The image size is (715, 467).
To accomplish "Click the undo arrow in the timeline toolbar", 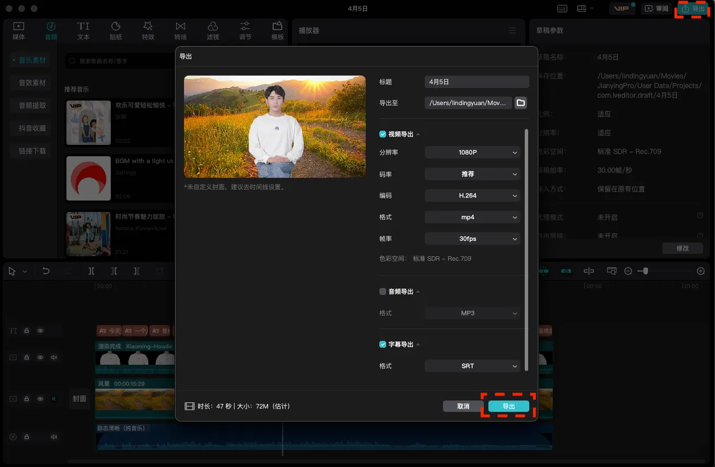I will pos(46,271).
